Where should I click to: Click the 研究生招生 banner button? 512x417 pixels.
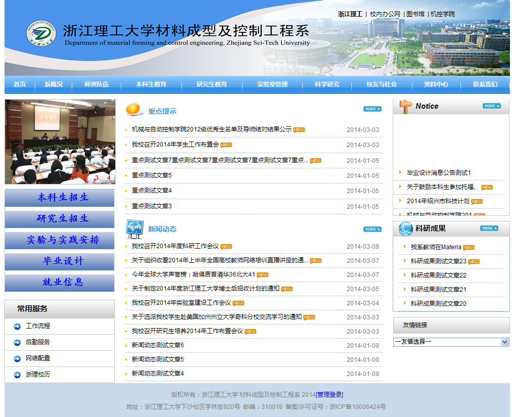(60, 219)
